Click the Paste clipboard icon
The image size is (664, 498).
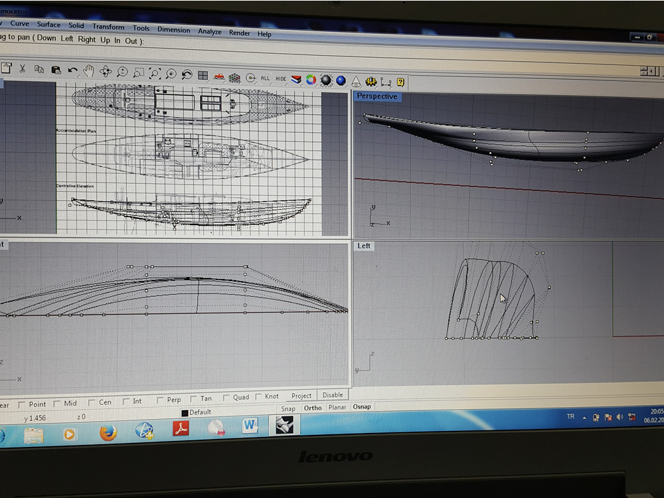pos(56,70)
